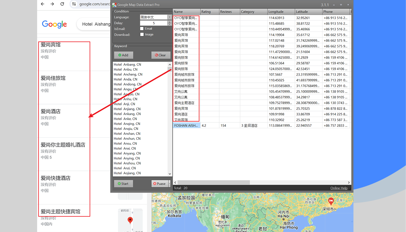Reload the browser page

[x=62, y=4]
